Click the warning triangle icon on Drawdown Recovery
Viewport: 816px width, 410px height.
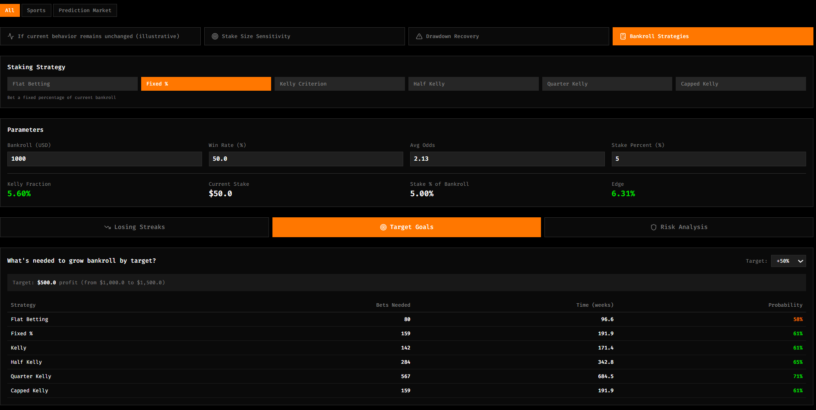click(x=419, y=36)
